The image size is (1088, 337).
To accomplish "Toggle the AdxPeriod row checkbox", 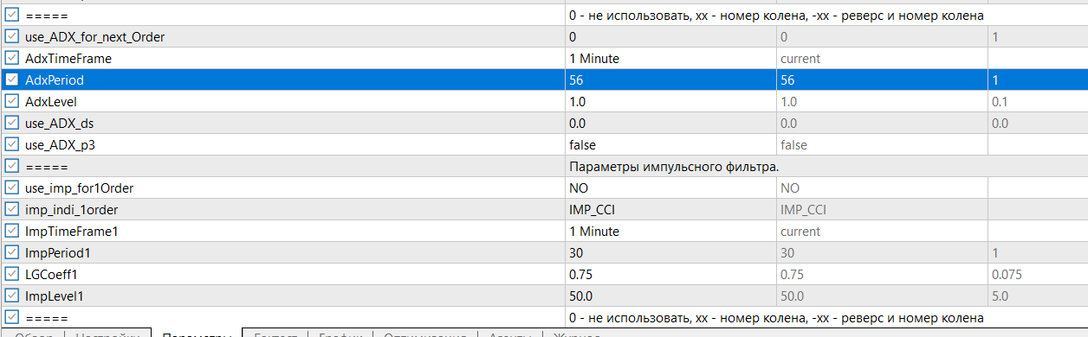I will 12,80.
